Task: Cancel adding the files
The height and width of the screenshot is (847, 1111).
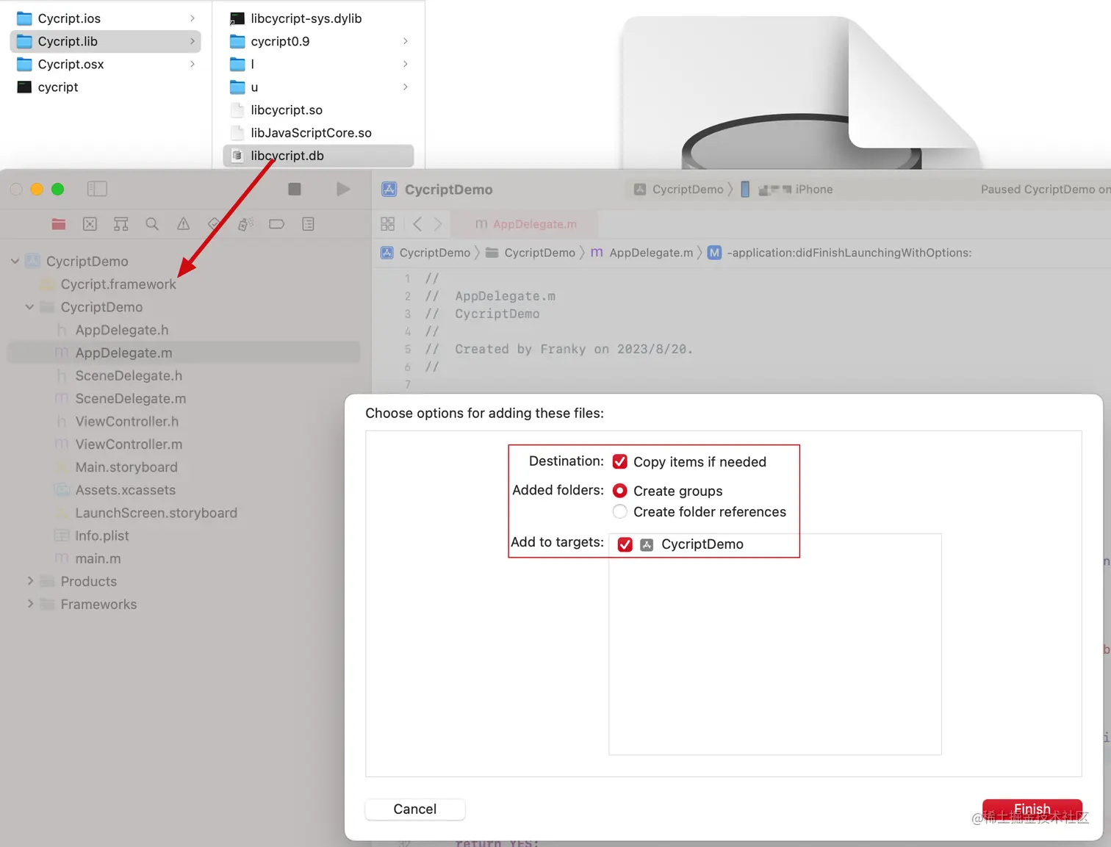Action: coord(415,809)
